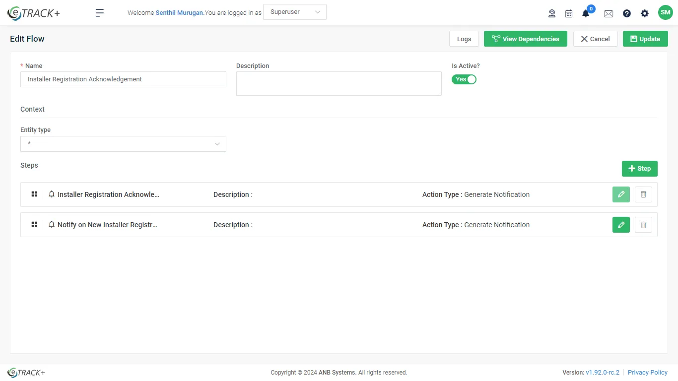Open the settings gear icon
This screenshot has height=381, width=678.
coord(645,13)
